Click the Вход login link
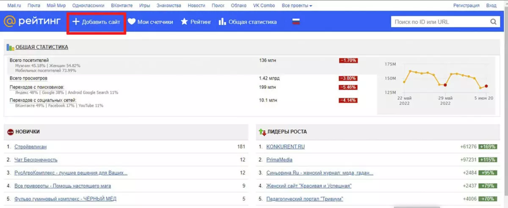 pos(491,5)
